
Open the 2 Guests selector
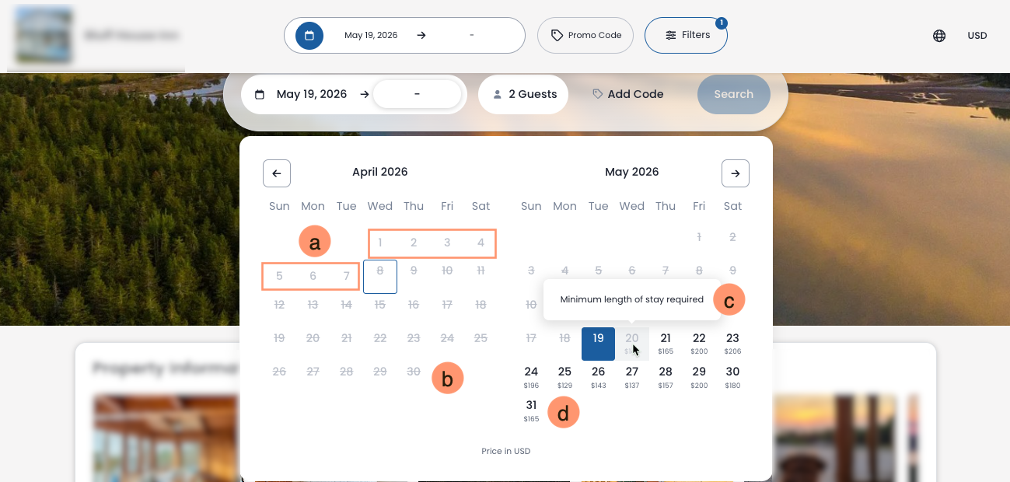(523, 95)
